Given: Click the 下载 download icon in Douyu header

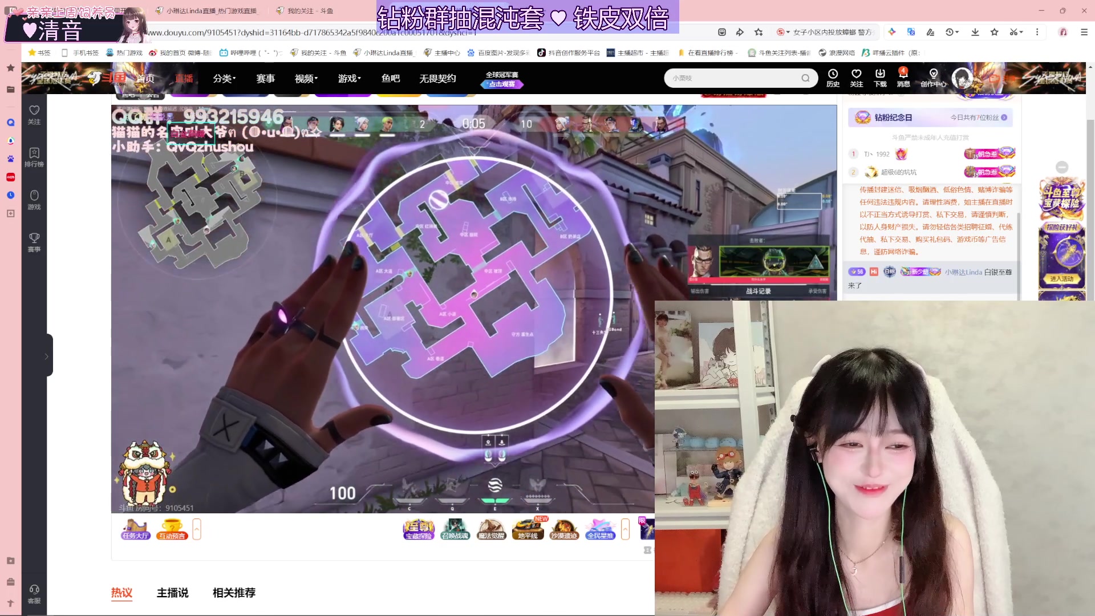Looking at the screenshot, I should tap(880, 78).
